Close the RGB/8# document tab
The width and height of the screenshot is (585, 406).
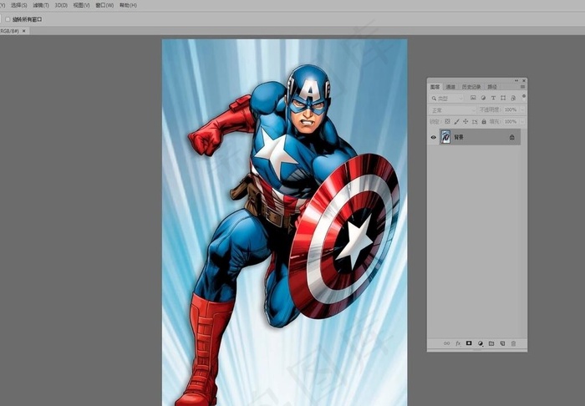[x=24, y=31]
